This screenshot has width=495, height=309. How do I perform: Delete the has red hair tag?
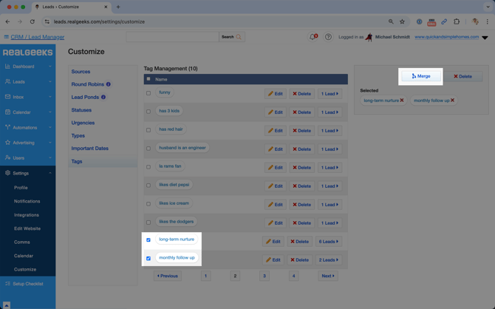pyautogui.click(x=301, y=131)
